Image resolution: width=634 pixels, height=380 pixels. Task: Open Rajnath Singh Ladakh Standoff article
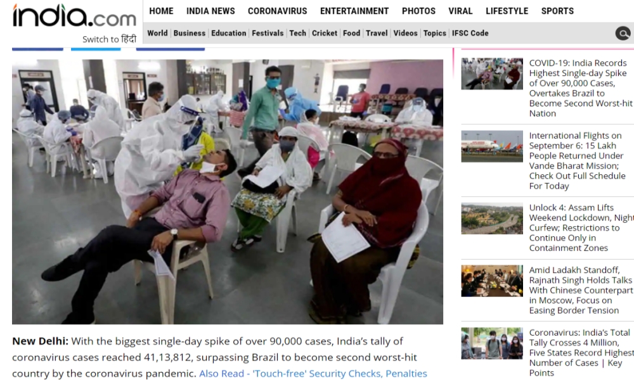click(x=581, y=290)
